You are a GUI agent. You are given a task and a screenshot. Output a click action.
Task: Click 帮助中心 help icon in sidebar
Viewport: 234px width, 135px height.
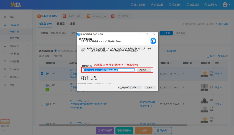pyautogui.click(x=5, y=77)
